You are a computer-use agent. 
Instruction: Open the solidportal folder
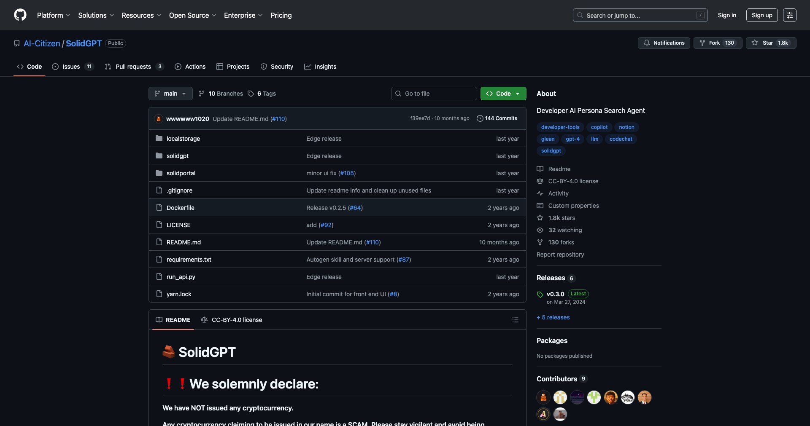click(x=181, y=173)
